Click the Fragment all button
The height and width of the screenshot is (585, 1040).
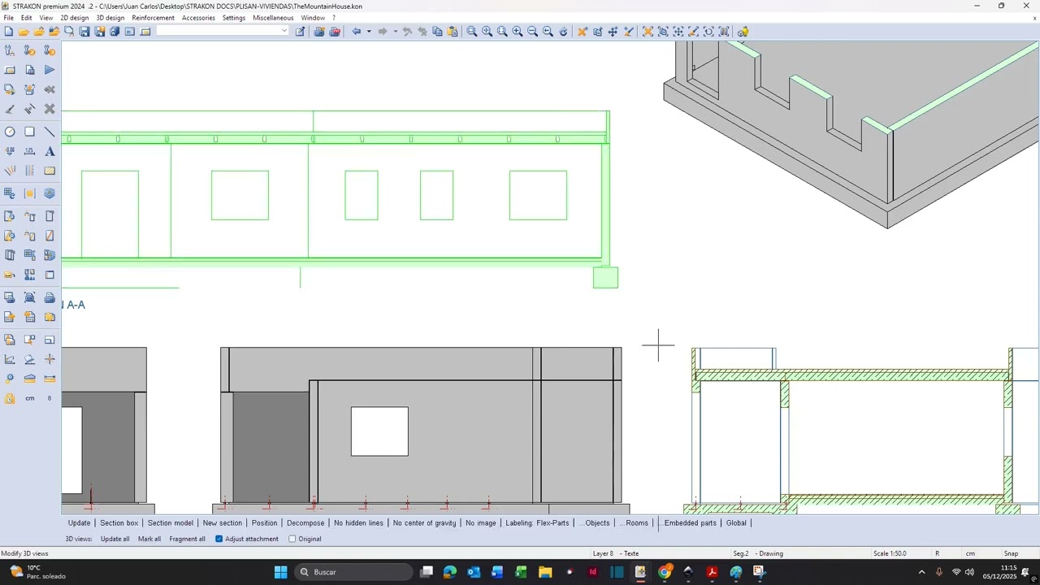[x=187, y=539]
